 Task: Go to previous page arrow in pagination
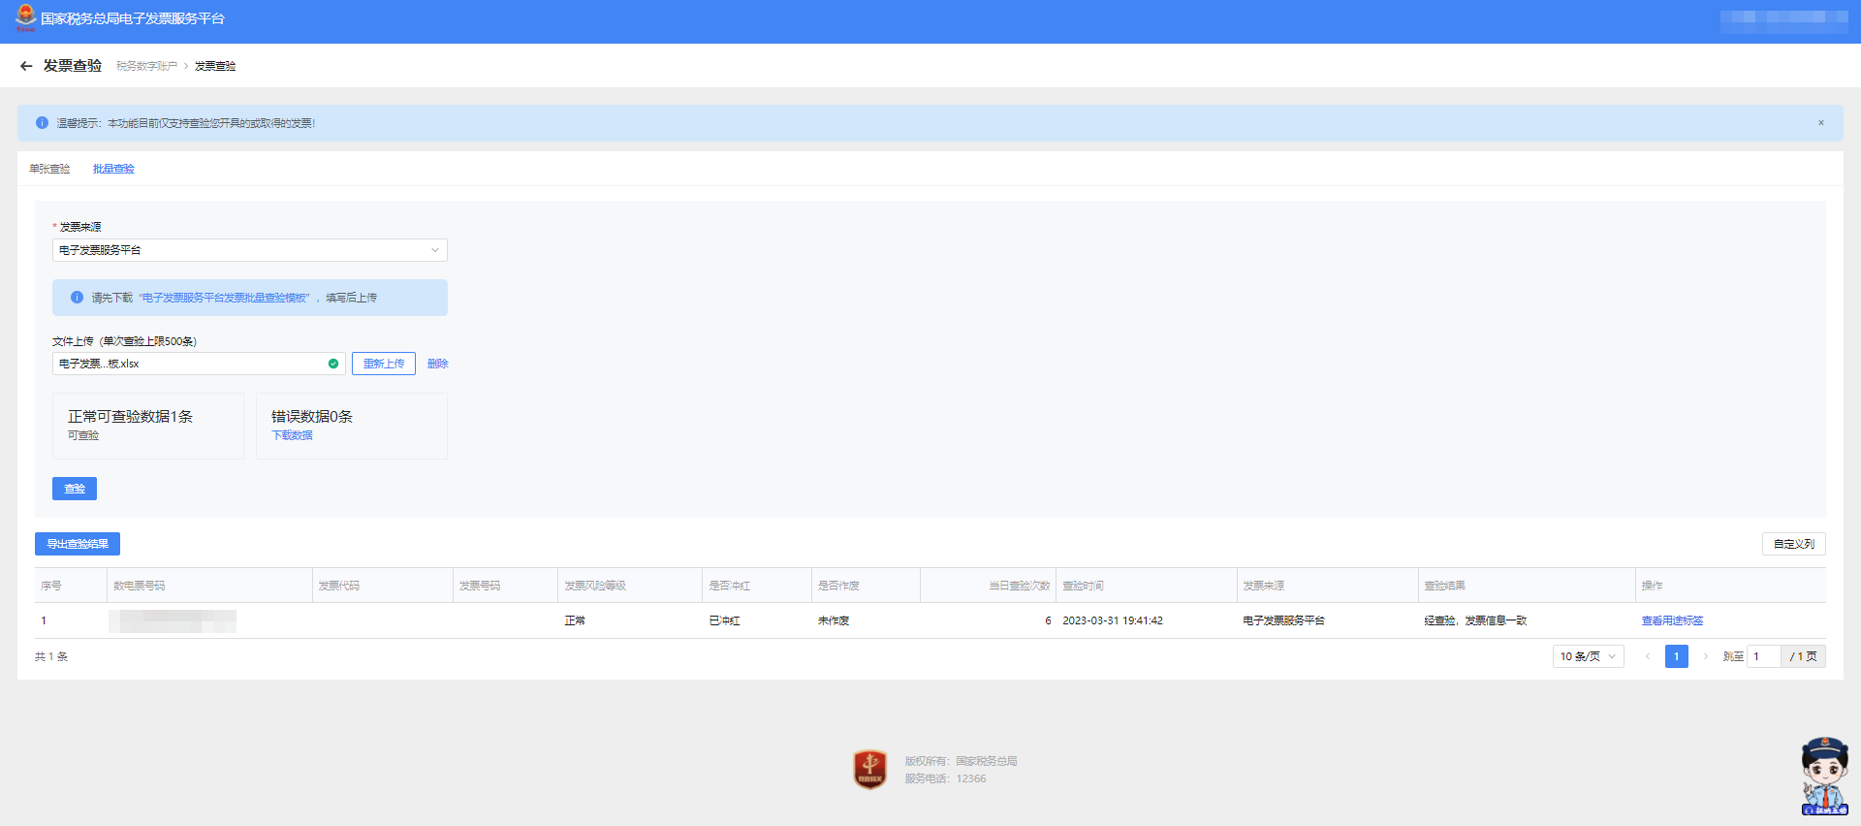tap(1648, 656)
